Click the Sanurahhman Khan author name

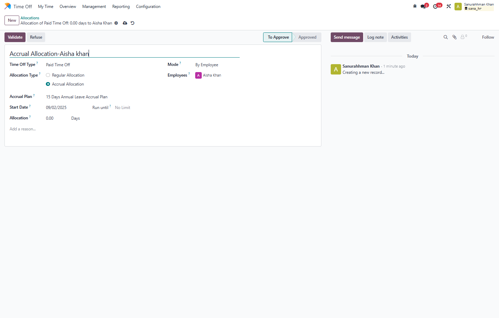click(361, 66)
